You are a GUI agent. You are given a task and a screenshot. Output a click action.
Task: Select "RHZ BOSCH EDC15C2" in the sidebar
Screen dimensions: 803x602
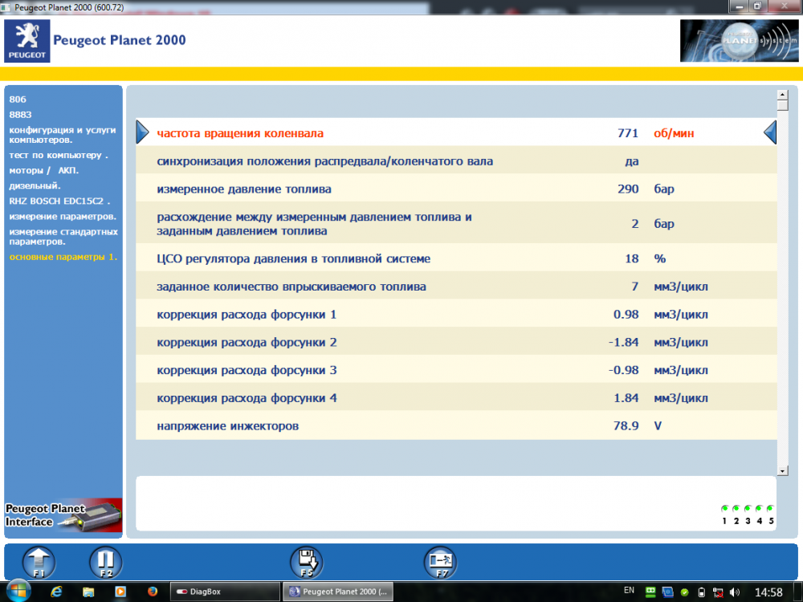pos(59,201)
